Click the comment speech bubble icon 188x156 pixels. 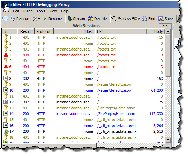(5, 19)
